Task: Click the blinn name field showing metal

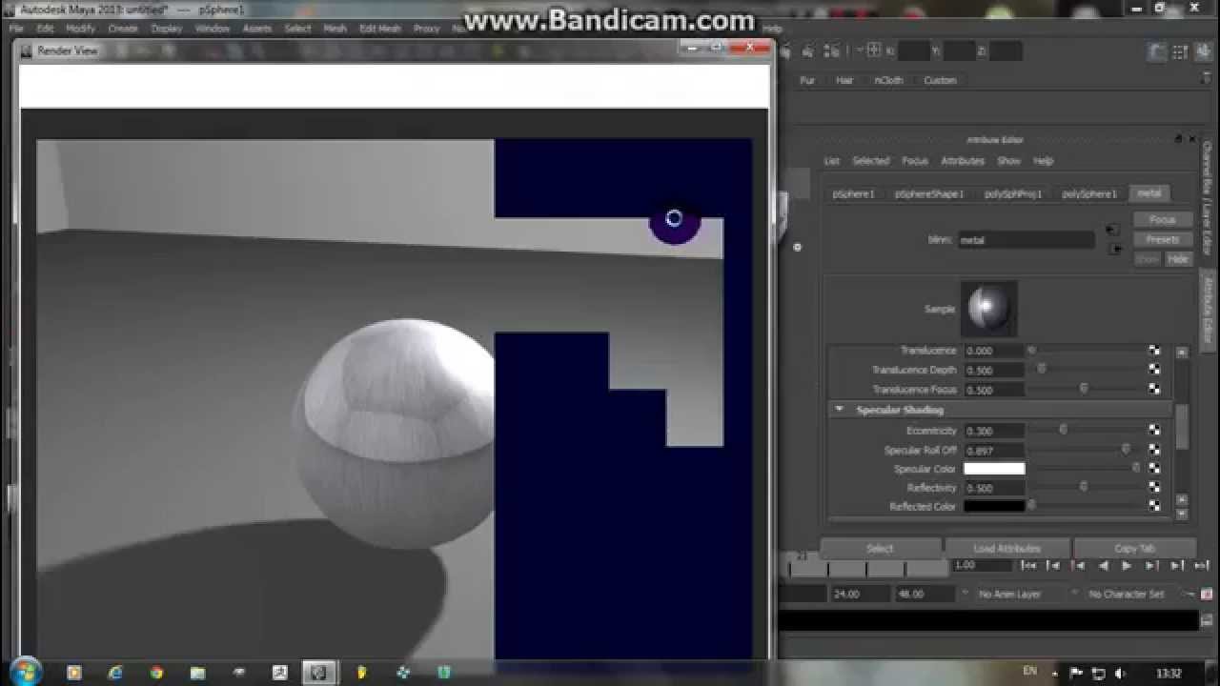Action: [1027, 240]
